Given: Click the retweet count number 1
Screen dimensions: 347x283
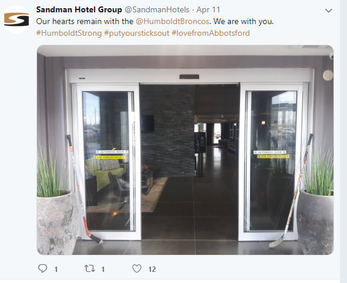Looking at the screenshot, I should click(x=103, y=269).
